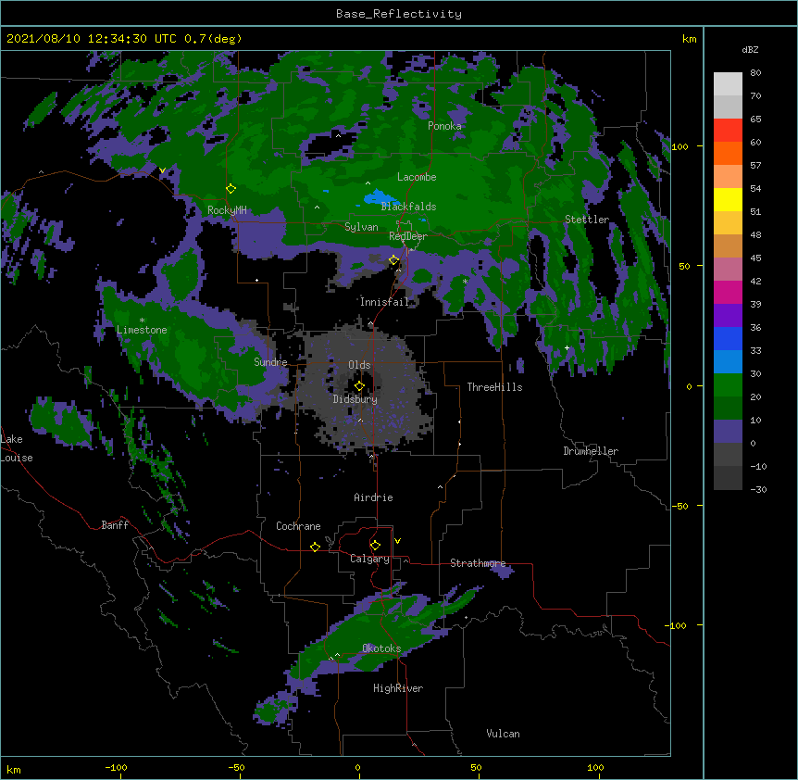Select the violet 36-39 dBZ legend swatch
798x780 pixels.
click(728, 316)
